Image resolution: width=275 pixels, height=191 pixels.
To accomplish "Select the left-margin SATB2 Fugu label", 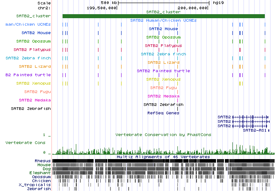I will (x=37, y=92).
